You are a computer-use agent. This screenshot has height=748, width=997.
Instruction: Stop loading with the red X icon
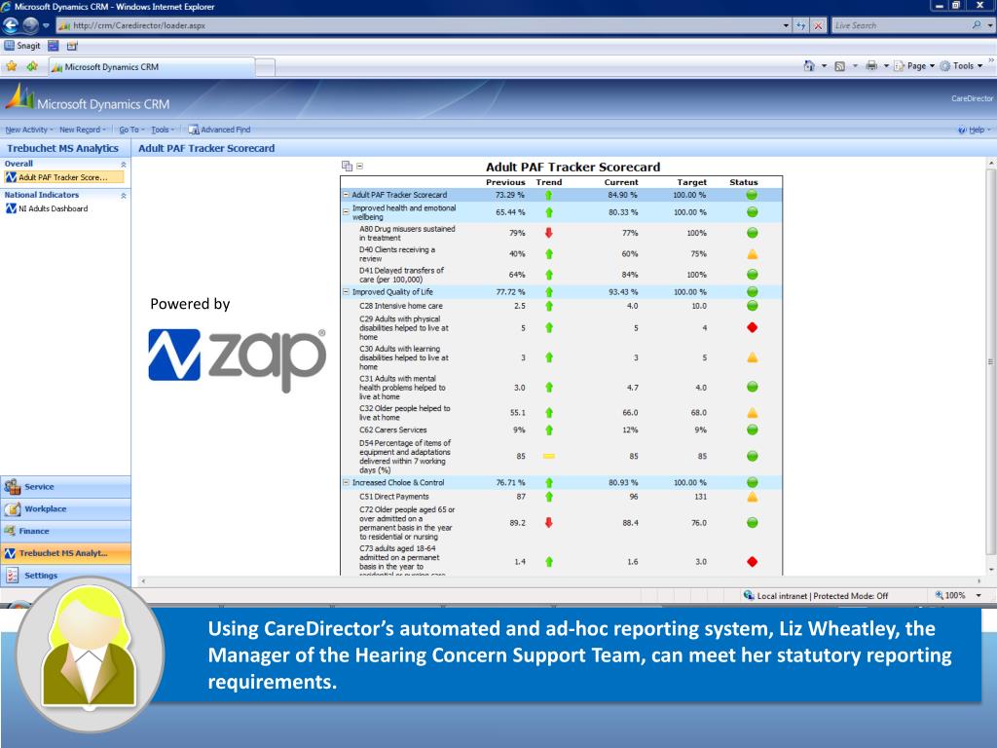(x=818, y=25)
